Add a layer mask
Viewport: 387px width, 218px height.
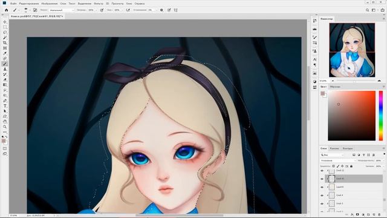click(x=357, y=214)
